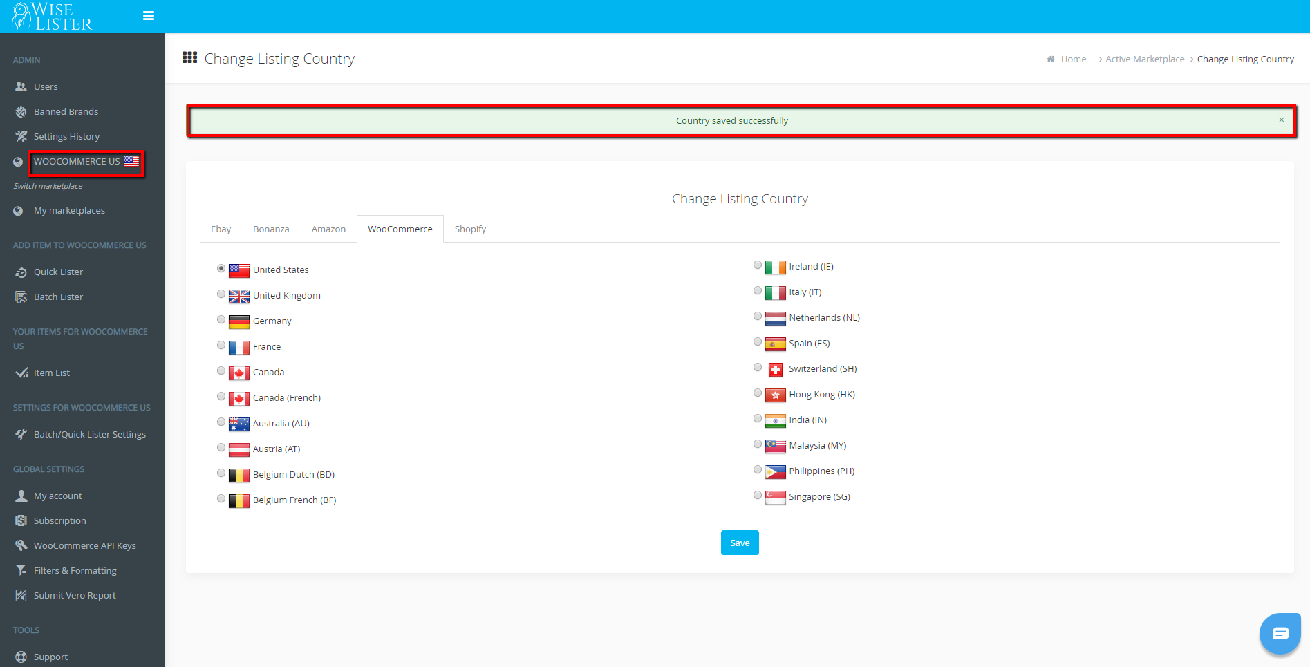
Task: Click the Switzerland flag
Action: coord(776,370)
